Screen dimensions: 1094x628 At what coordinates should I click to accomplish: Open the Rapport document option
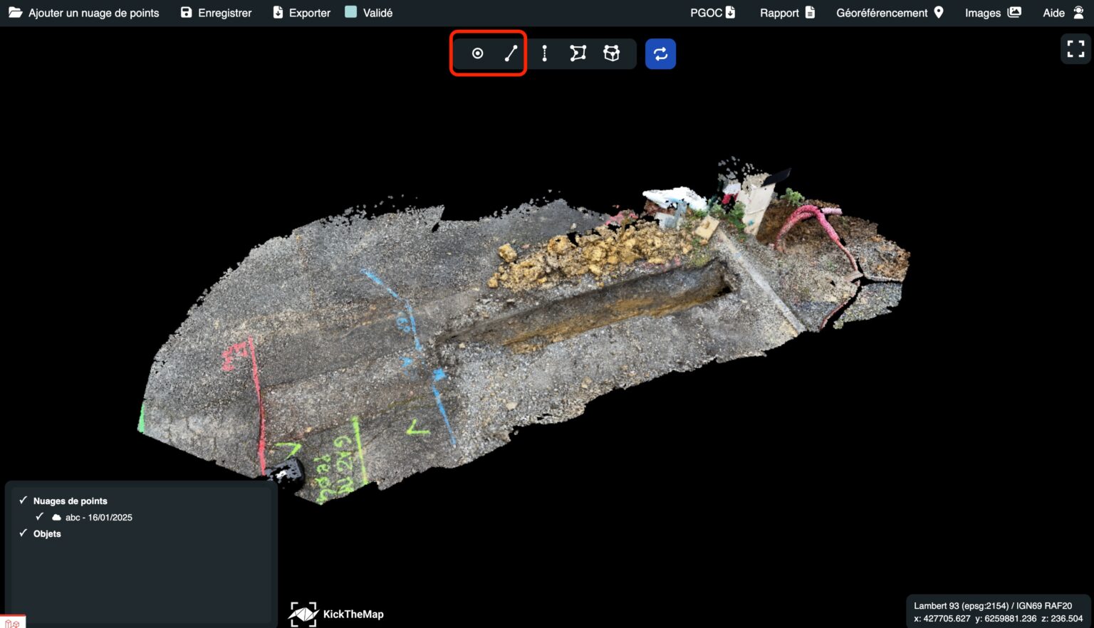786,12
